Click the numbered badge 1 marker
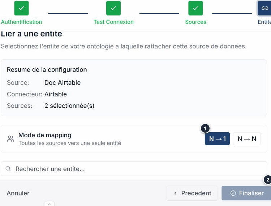The height and width of the screenshot is (206, 271). pyautogui.click(x=205, y=128)
